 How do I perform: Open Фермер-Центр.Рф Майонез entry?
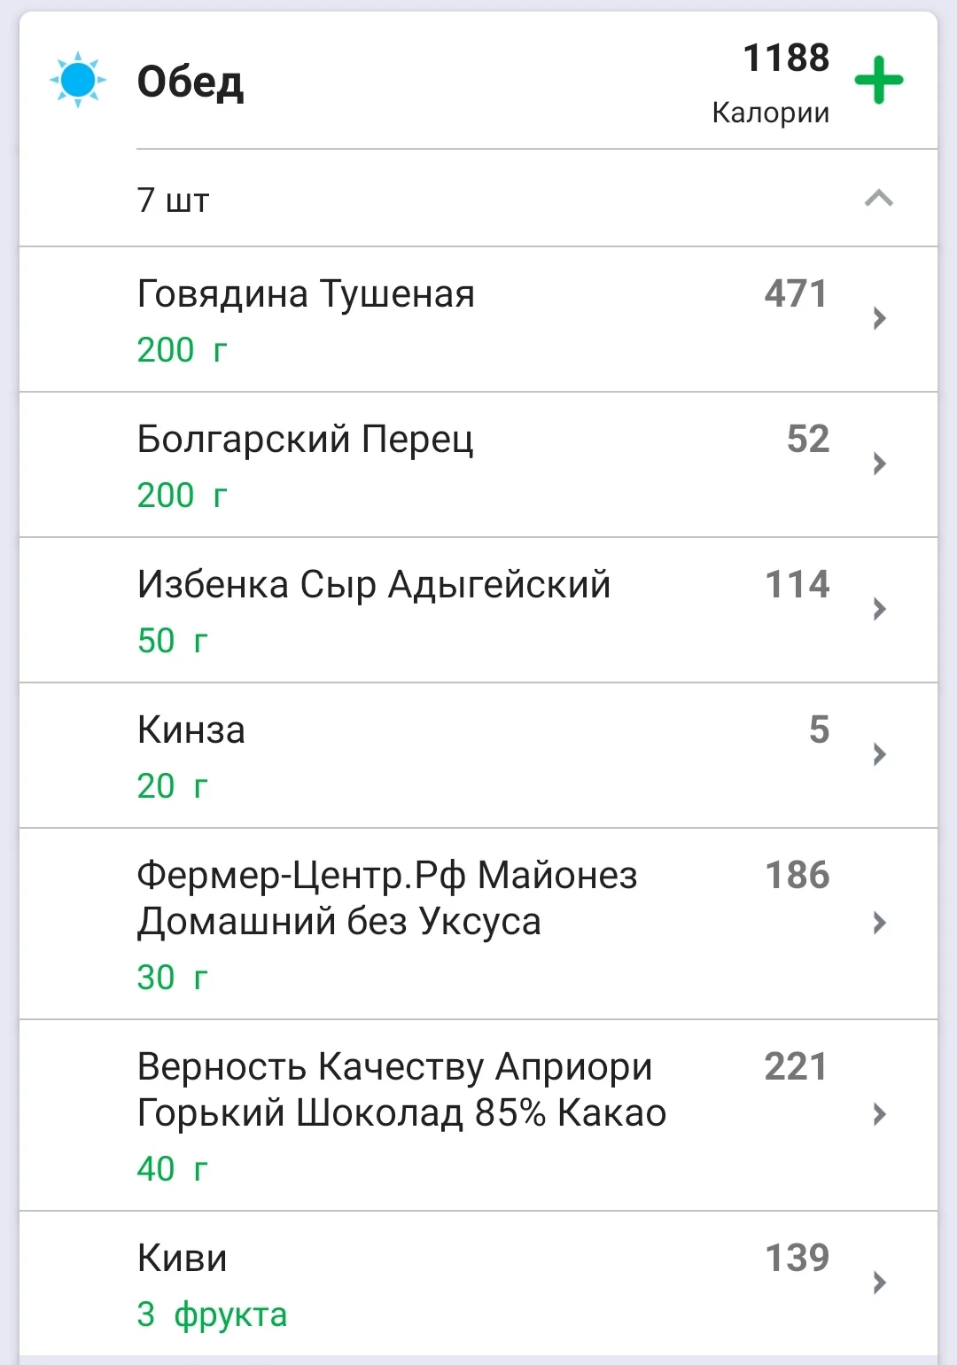(x=386, y=898)
